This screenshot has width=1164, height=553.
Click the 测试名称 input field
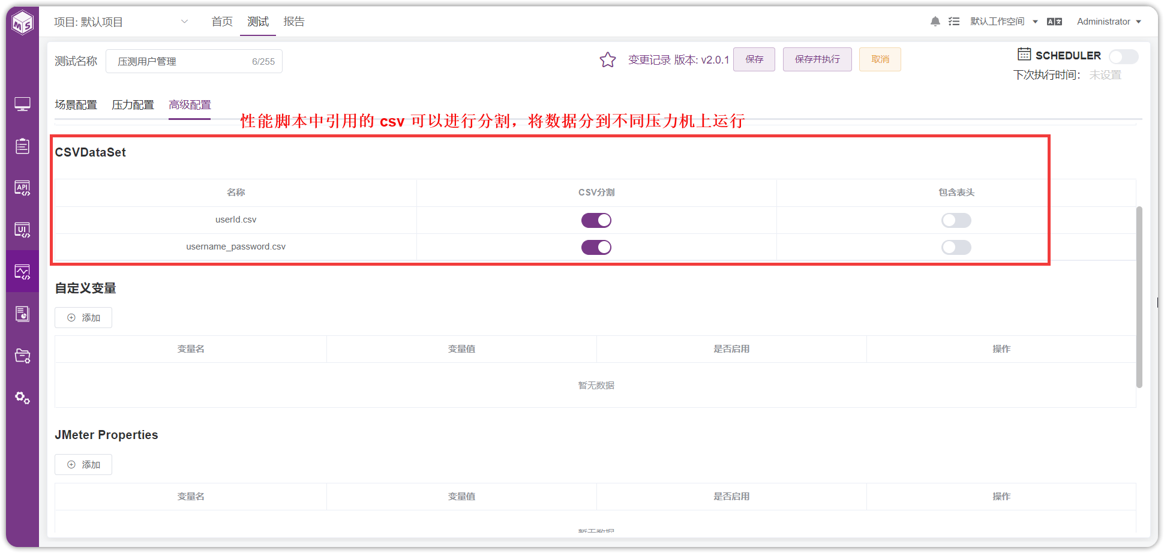pyautogui.click(x=194, y=61)
